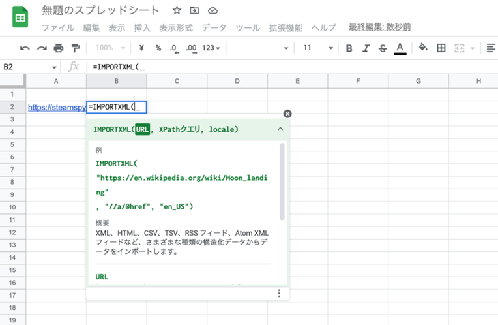The width and height of the screenshot is (498, 325).
Task: Open the ファイル menu
Action: [x=58, y=28]
